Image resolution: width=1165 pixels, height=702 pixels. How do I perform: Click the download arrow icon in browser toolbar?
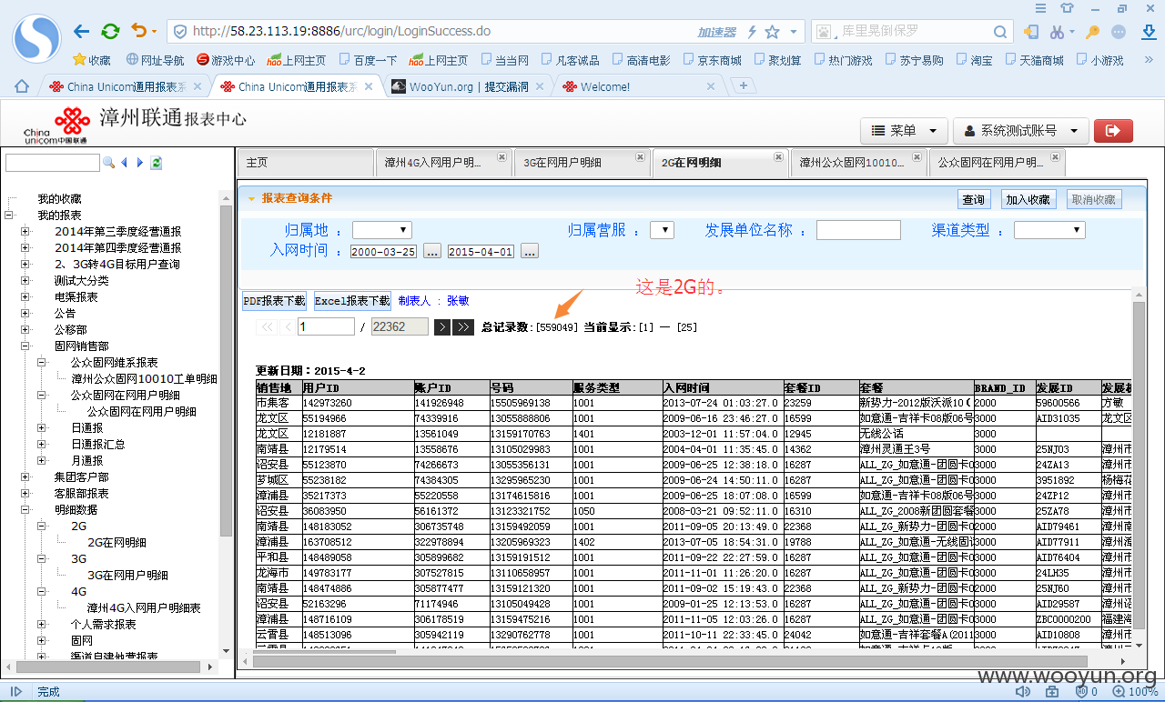click(x=1149, y=32)
